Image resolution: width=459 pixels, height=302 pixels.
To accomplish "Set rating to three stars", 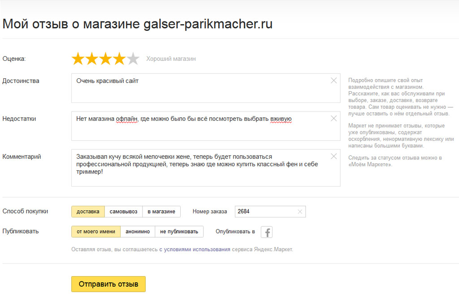I will pyautogui.click(x=105, y=59).
